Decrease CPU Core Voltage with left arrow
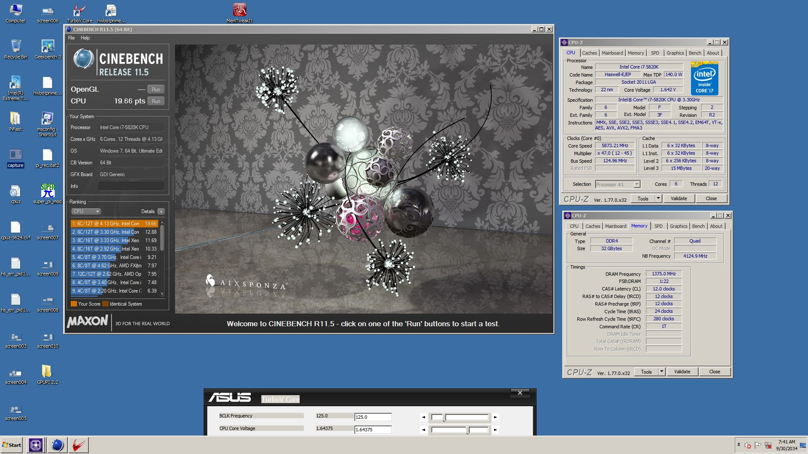 [x=423, y=430]
